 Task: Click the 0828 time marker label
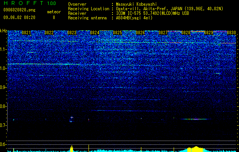click(186, 33)
